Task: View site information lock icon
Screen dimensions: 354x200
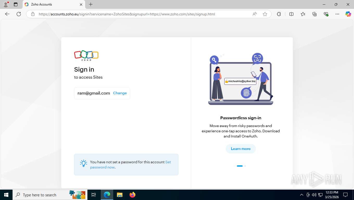Action: pyautogui.click(x=33, y=14)
